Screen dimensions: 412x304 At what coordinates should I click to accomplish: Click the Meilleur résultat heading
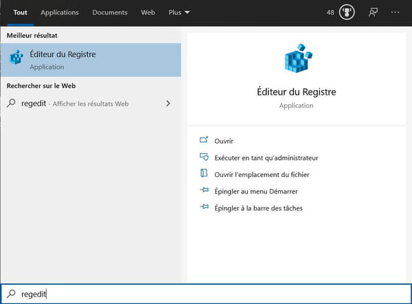point(32,36)
